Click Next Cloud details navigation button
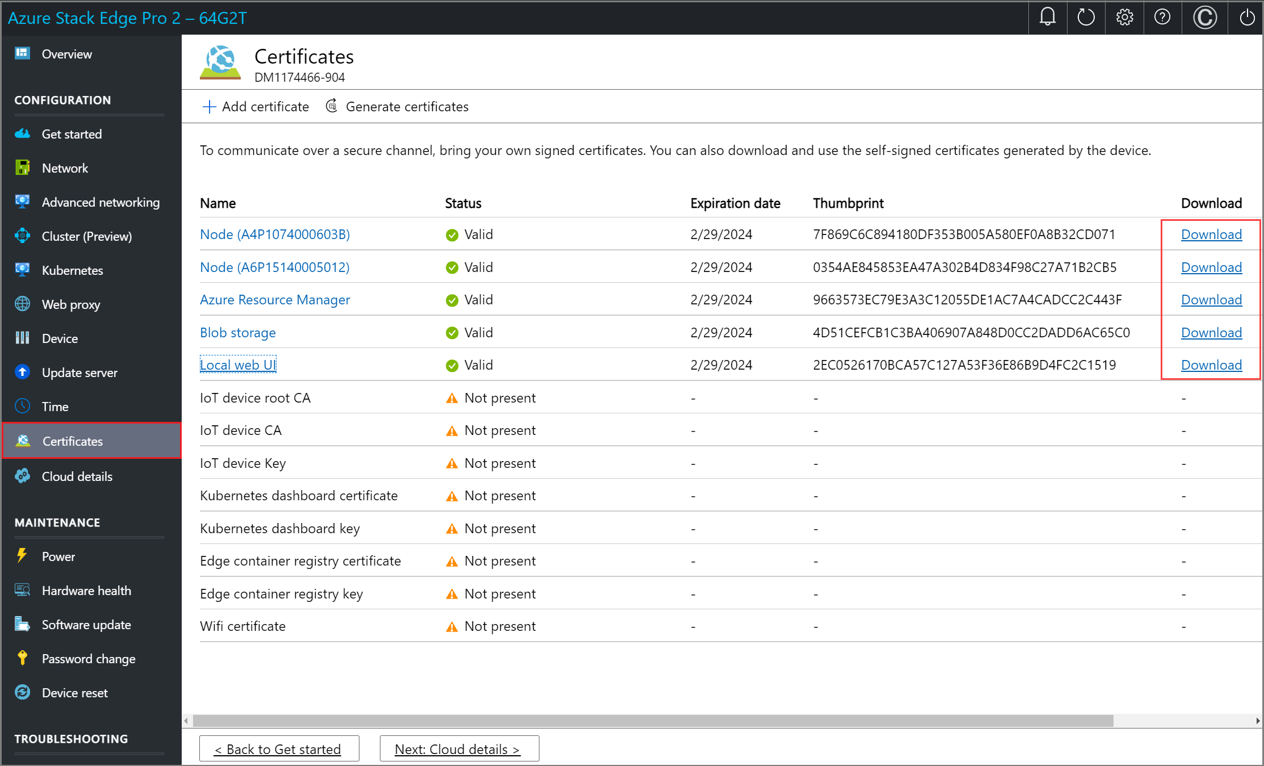Image resolution: width=1264 pixels, height=766 pixels. pyautogui.click(x=457, y=748)
